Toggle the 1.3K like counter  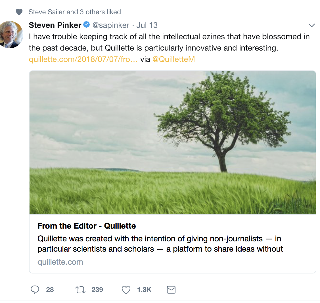point(144,290)
